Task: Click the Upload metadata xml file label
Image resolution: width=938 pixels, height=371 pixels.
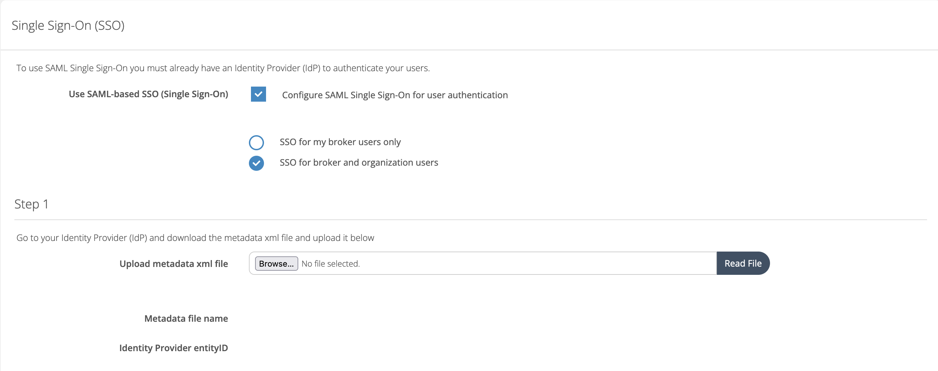Action: 174,264
